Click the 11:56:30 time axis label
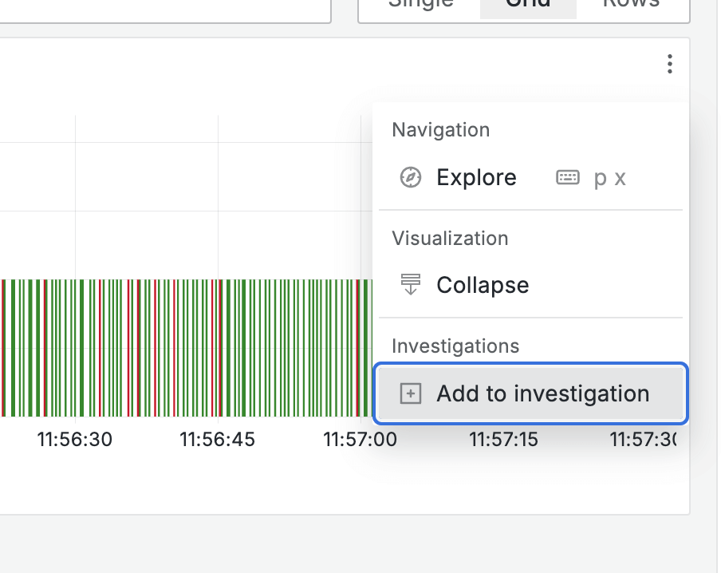 tap(75, 439)
